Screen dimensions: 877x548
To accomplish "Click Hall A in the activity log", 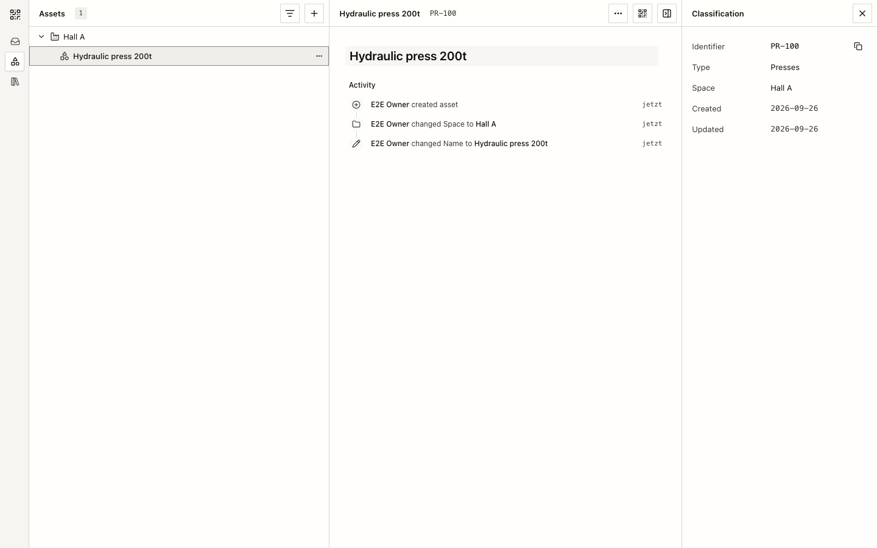I will pos(486,124).
